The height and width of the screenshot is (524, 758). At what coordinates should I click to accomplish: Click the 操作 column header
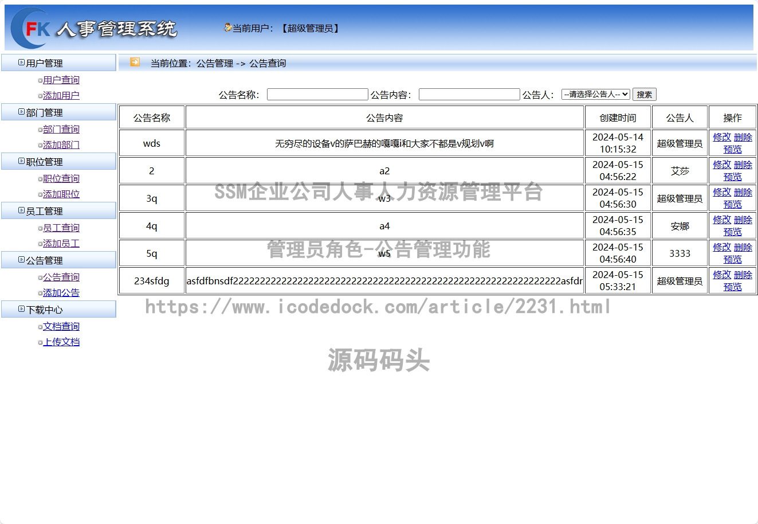point(733,118)
